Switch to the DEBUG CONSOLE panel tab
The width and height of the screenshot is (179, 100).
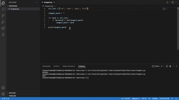pyautogui.click(x=69, y=66)
